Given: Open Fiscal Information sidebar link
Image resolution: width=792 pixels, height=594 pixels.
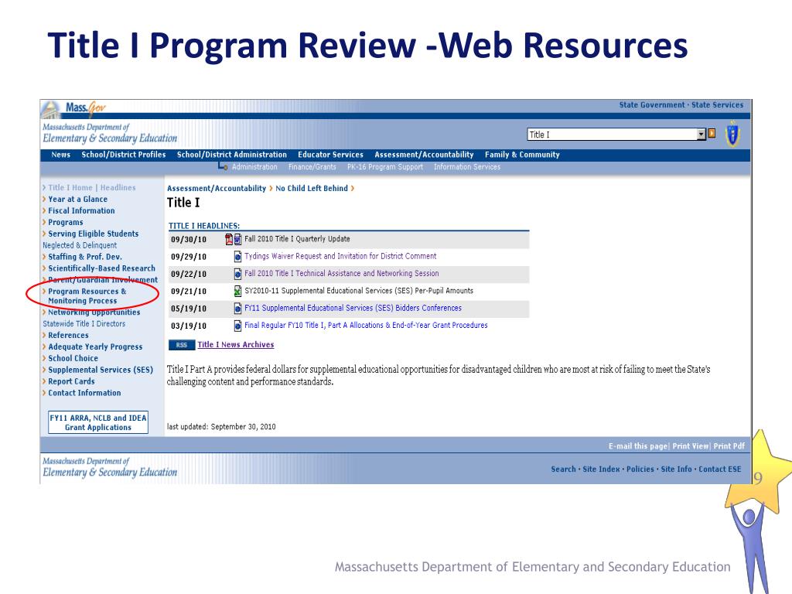Looking at the screenshot, I should [x=81, y=210].
